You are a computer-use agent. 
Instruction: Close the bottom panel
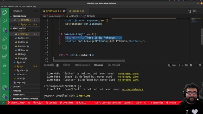tap(200, 65)
